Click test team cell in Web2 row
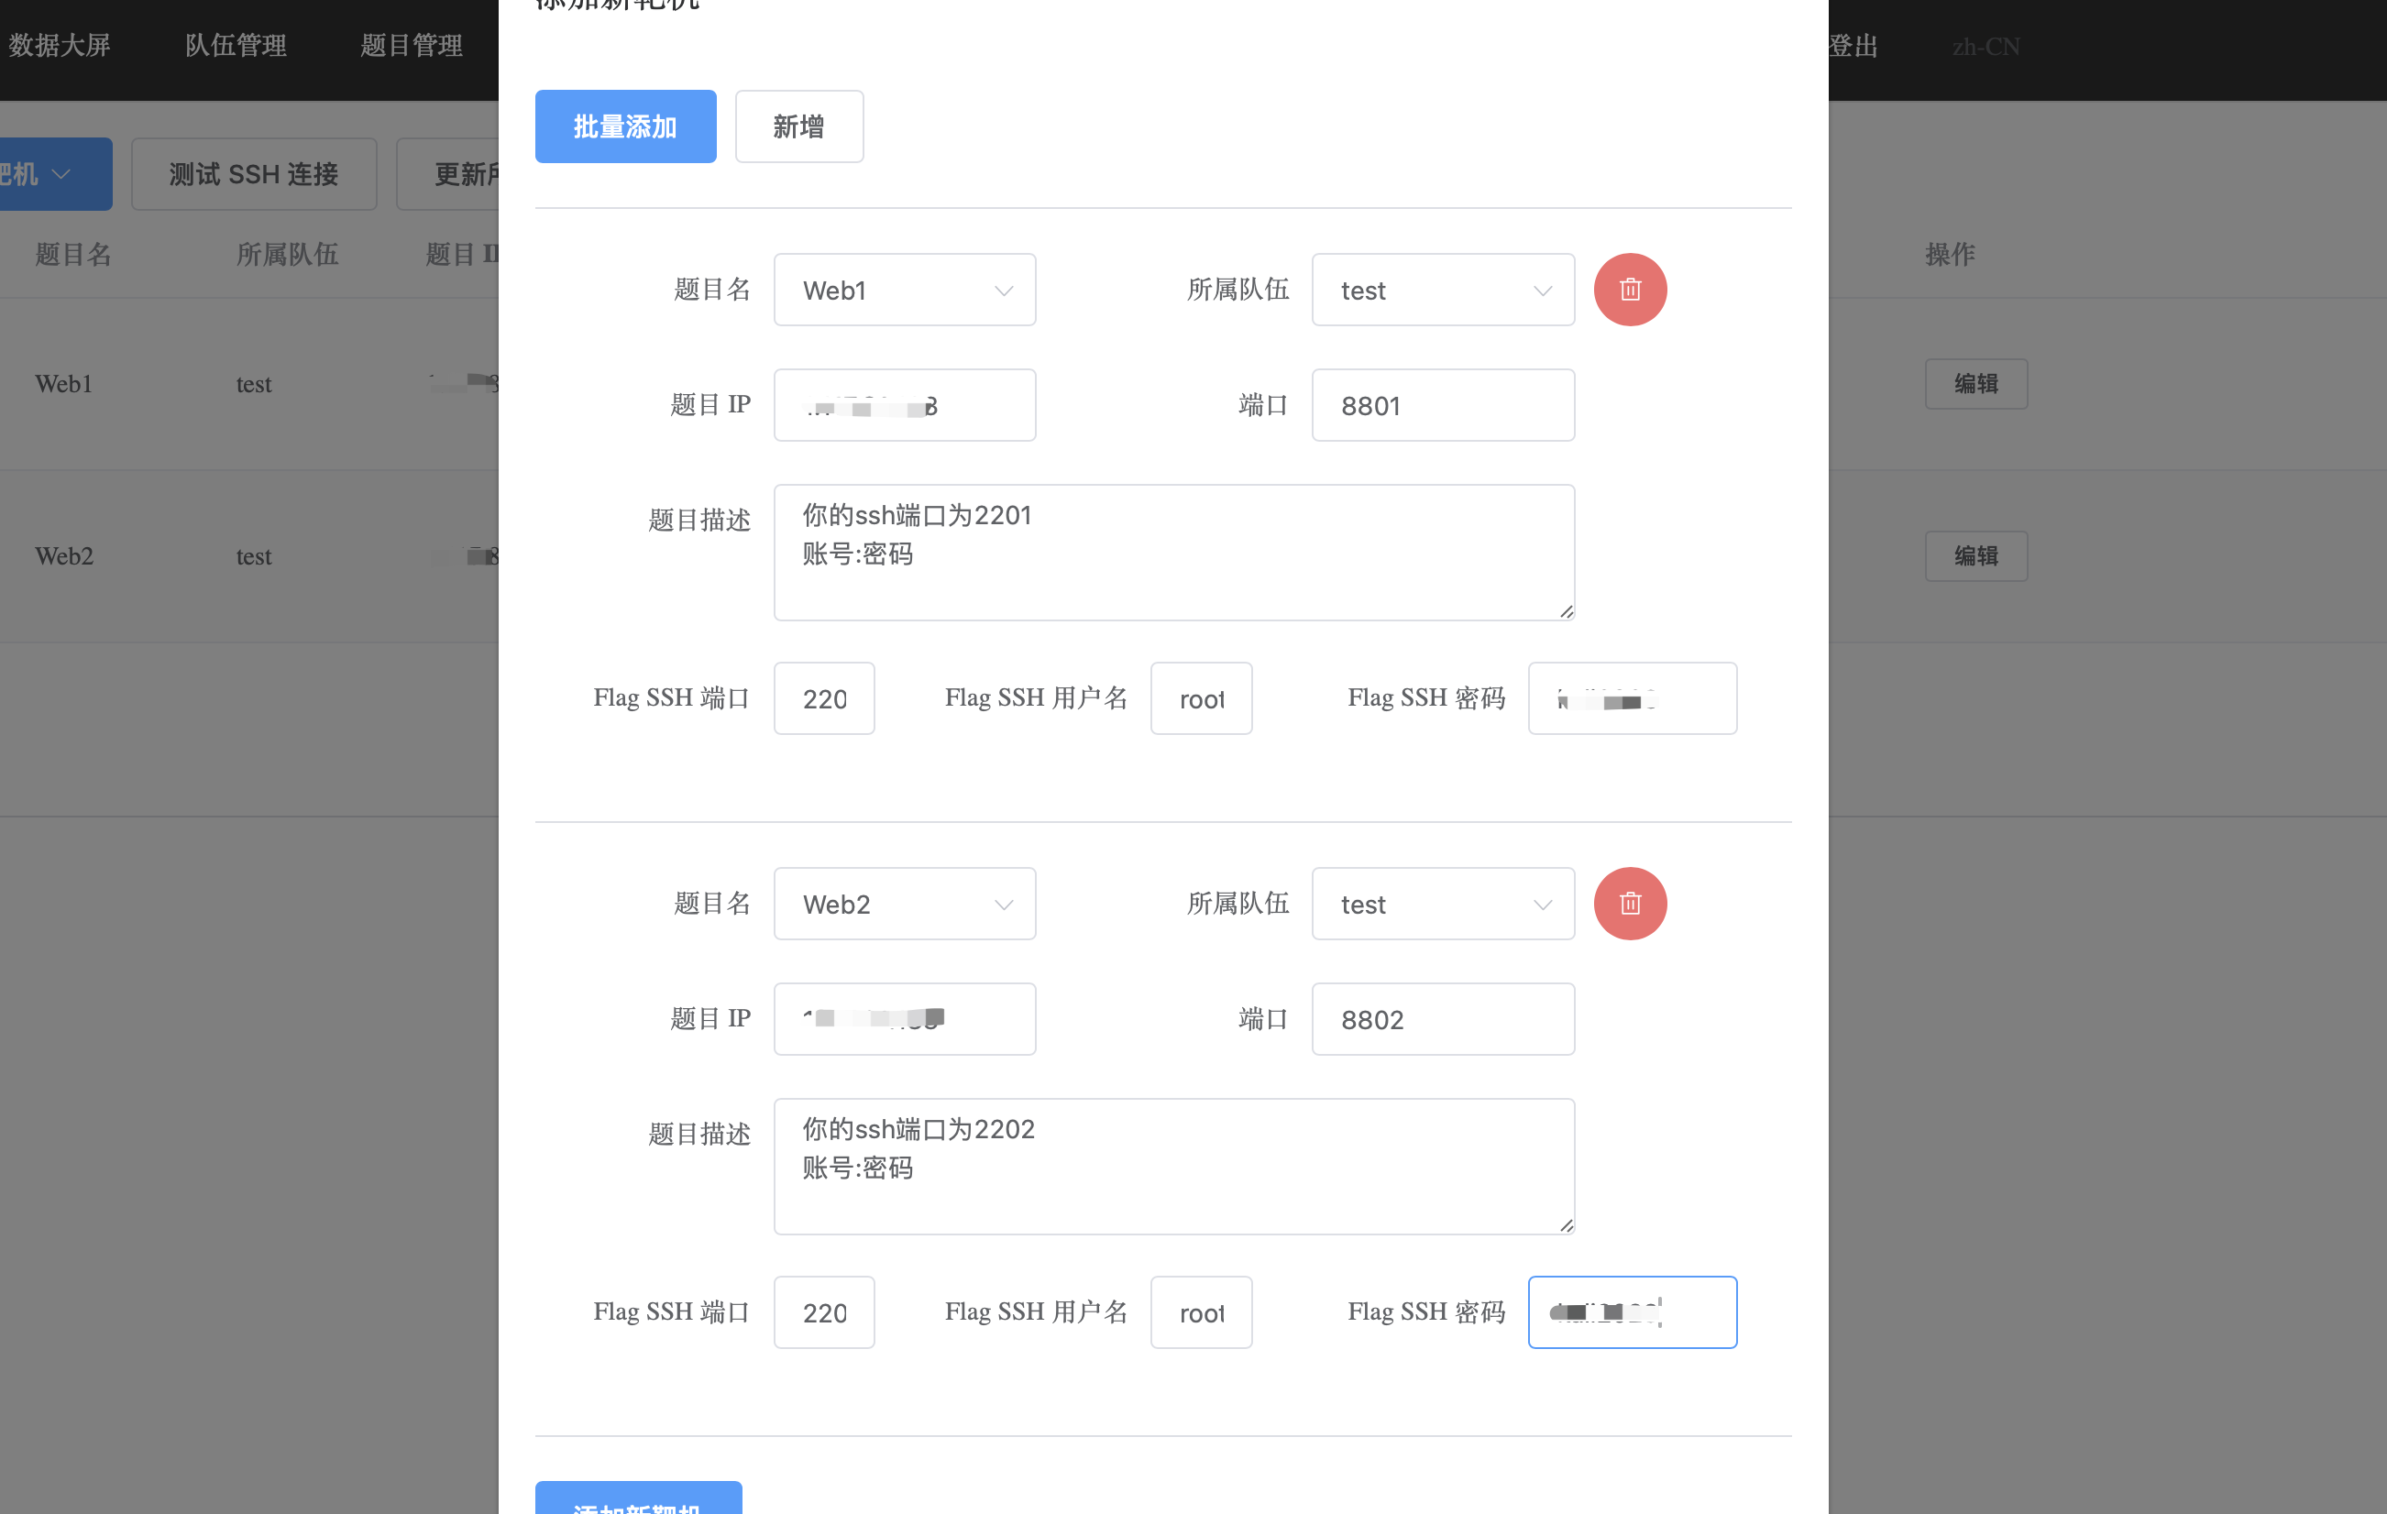The image size is (2387, 1514). pyautogui.click(x=254, y=557)
